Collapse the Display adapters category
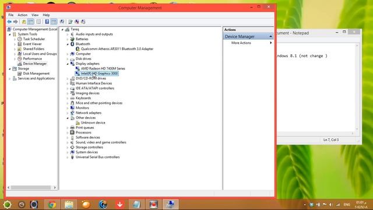Screen dimensions: 373x210 (x=68, y=64)
